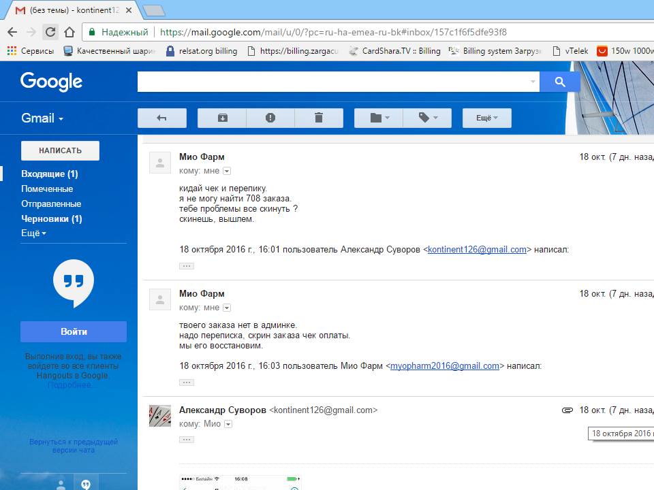Delete conversation with trash icon

(318, 118)
